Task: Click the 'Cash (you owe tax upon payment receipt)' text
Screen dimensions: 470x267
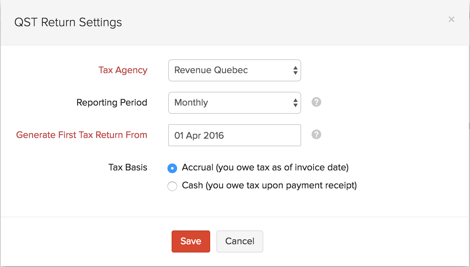Action: pos(269,186)
